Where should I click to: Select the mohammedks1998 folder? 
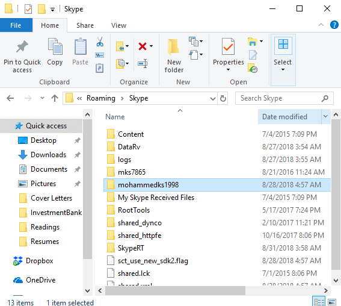[217, 185]
